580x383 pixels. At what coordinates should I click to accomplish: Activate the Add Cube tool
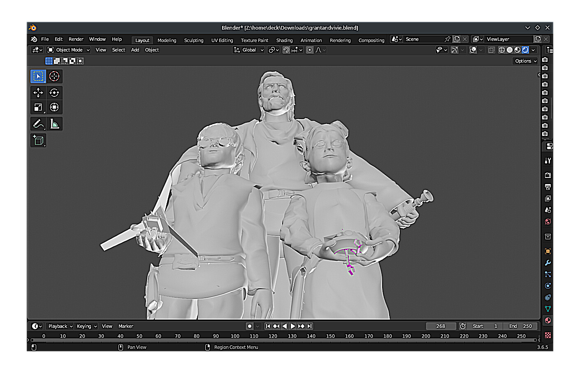point(38,140)
